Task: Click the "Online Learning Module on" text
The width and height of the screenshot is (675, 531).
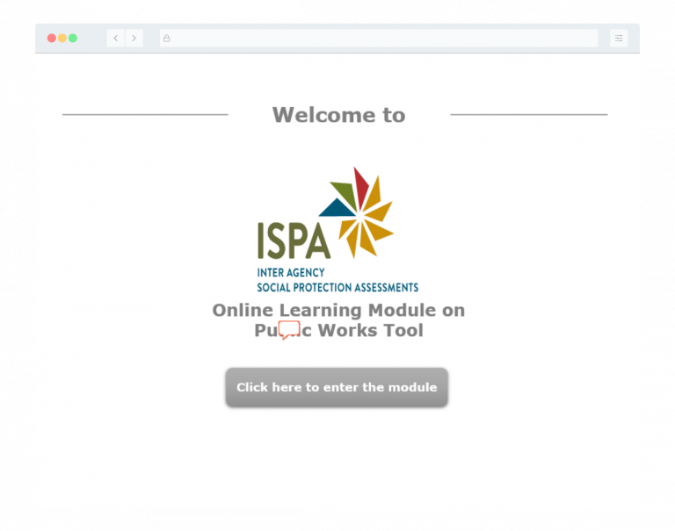Action: pyautogui.click(x=338, y=310)
